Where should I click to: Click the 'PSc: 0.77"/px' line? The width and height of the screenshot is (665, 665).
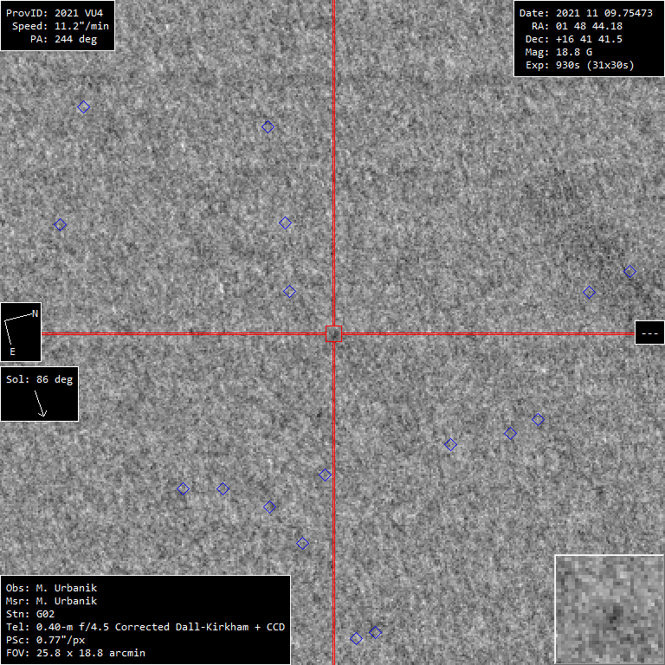(x=45, y=640)
